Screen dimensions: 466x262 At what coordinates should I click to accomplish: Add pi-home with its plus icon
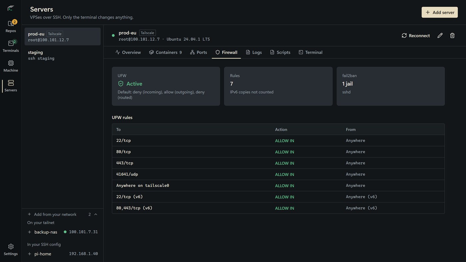[29, 254]
